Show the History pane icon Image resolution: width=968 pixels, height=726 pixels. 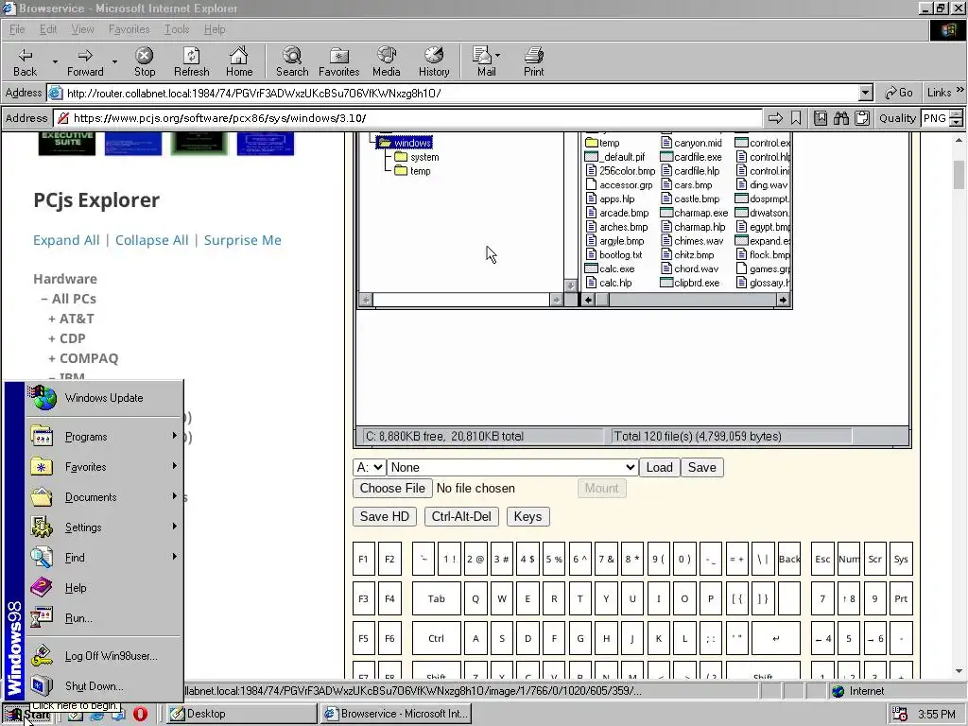pyautogui.click(x=434, y=61)
